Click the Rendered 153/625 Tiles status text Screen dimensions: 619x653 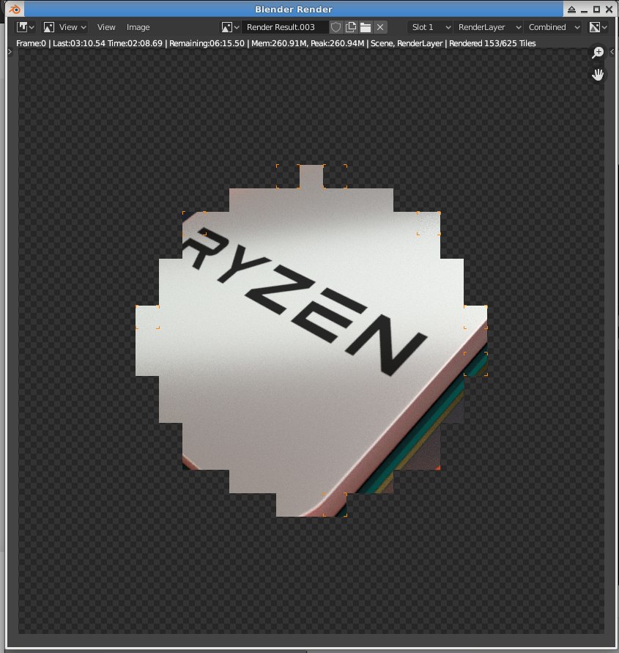tap(492, 43)
